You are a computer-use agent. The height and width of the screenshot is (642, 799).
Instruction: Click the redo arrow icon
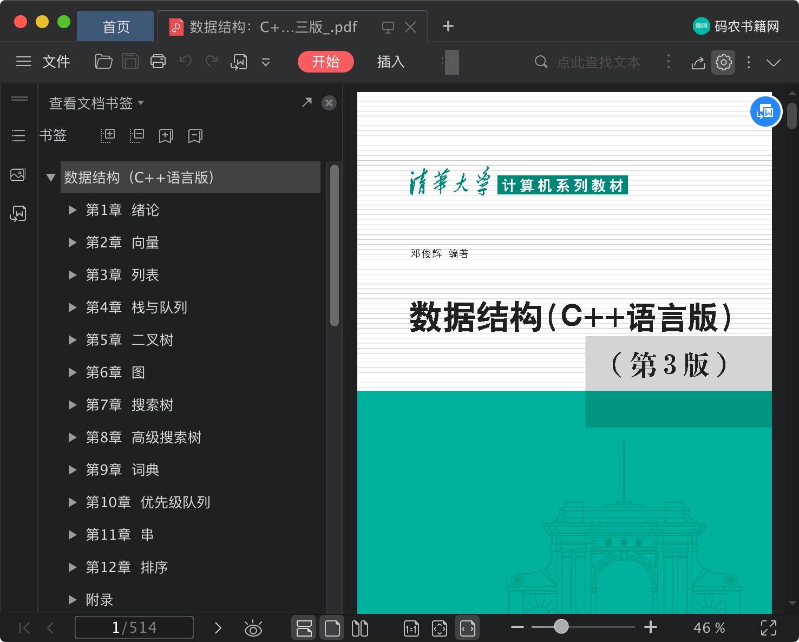coord(212,62)
